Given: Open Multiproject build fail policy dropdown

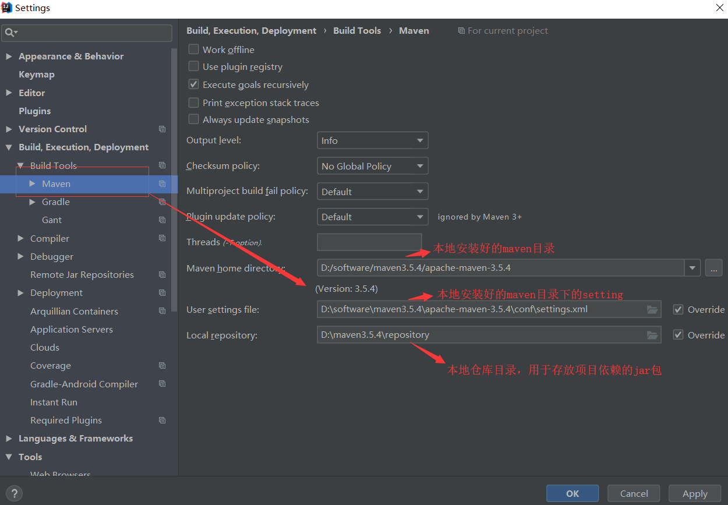Looking at the screenshot, I should [x=373, y=192].
